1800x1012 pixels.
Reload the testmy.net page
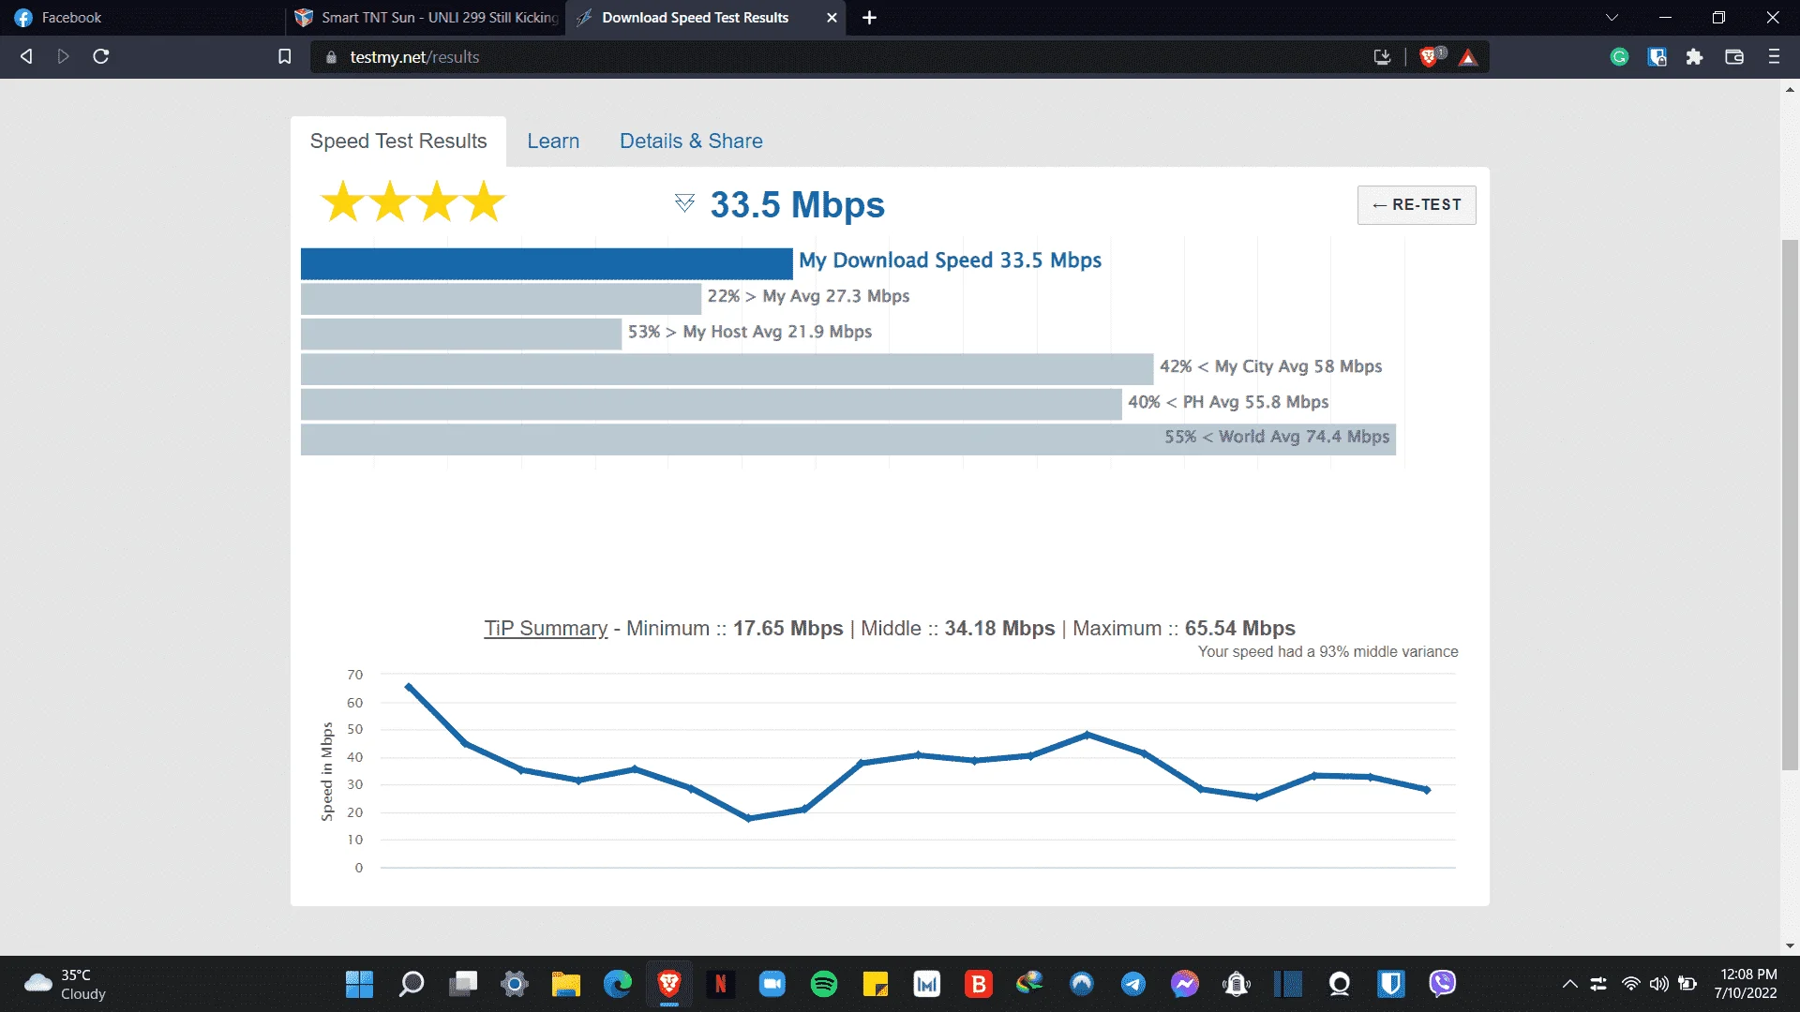tap(101, 56)
